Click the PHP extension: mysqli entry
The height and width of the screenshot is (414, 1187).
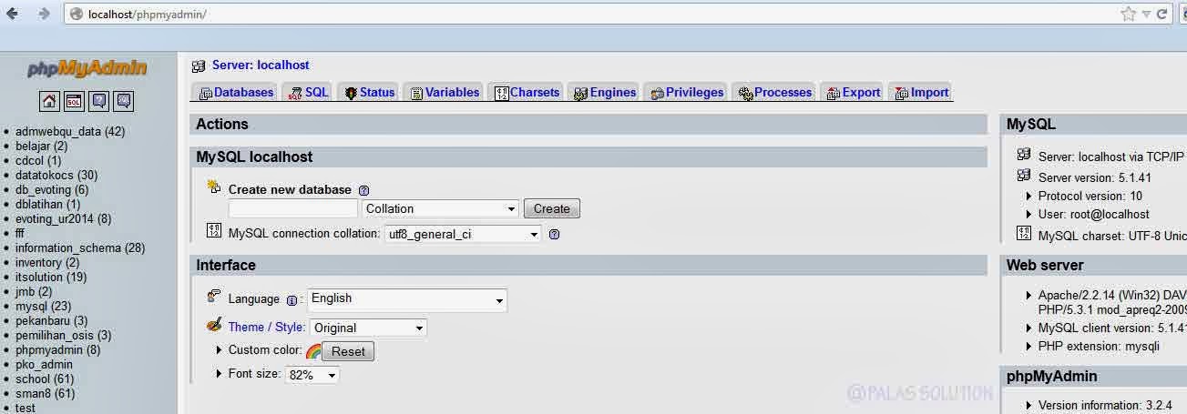coord(1099,346)
